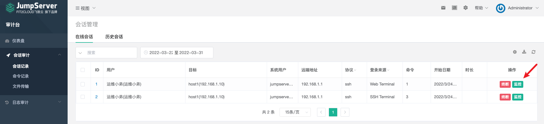Open the web terminal icon in header
544x124 pixels.
click(x=455, y=8)
